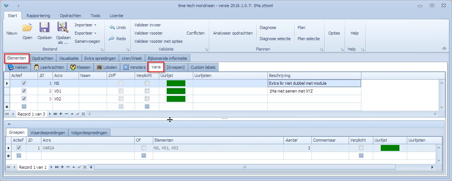Jump to last record in Record 1 van 1 navigator
This screenshot has height=181, width=452.
pyautogui.click(x=56, y=167)
